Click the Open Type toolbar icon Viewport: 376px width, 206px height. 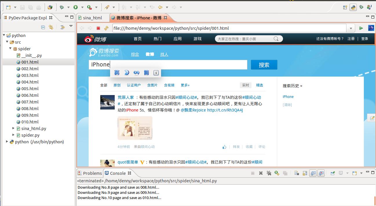(x=50, y=7)
